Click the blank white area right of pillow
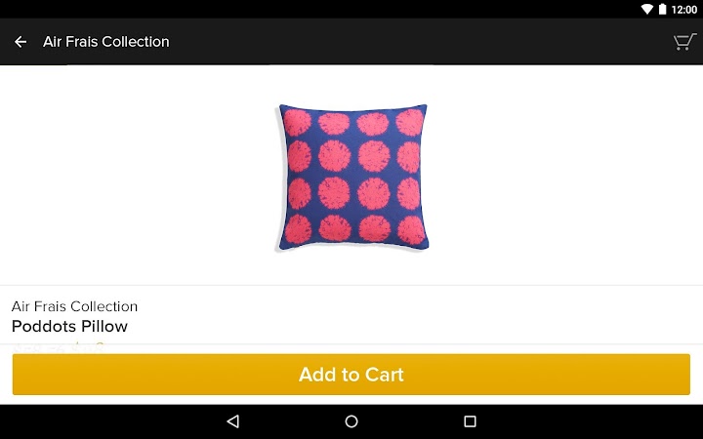This screenshot has width=703, height=439. click(x=565, y=175)
